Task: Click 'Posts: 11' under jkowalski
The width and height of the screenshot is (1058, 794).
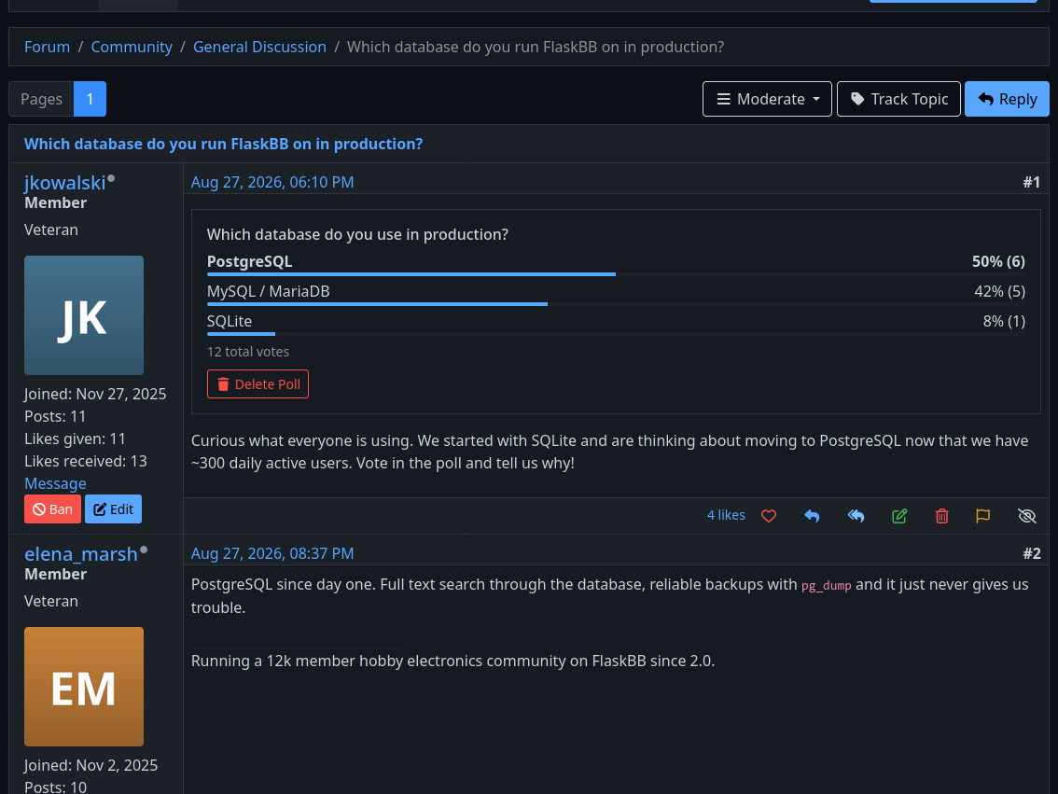Action: pos(55,416)
